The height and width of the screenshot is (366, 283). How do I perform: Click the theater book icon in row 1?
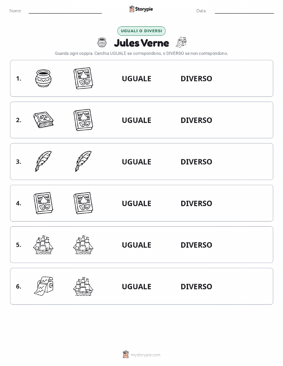[83, 78]
